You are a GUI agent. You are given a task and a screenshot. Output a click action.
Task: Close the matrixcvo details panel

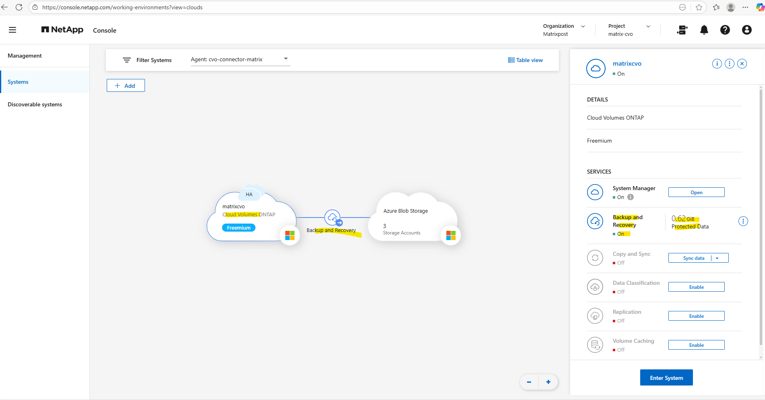[742, 64]
